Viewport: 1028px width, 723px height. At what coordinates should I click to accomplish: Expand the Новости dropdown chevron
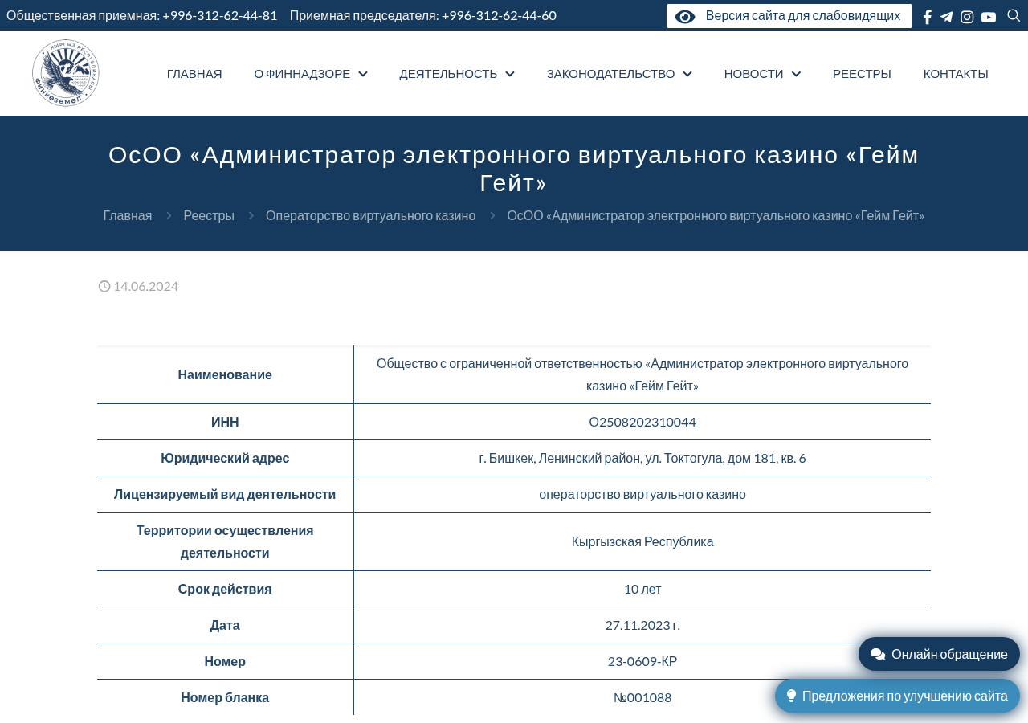[796, 74]
